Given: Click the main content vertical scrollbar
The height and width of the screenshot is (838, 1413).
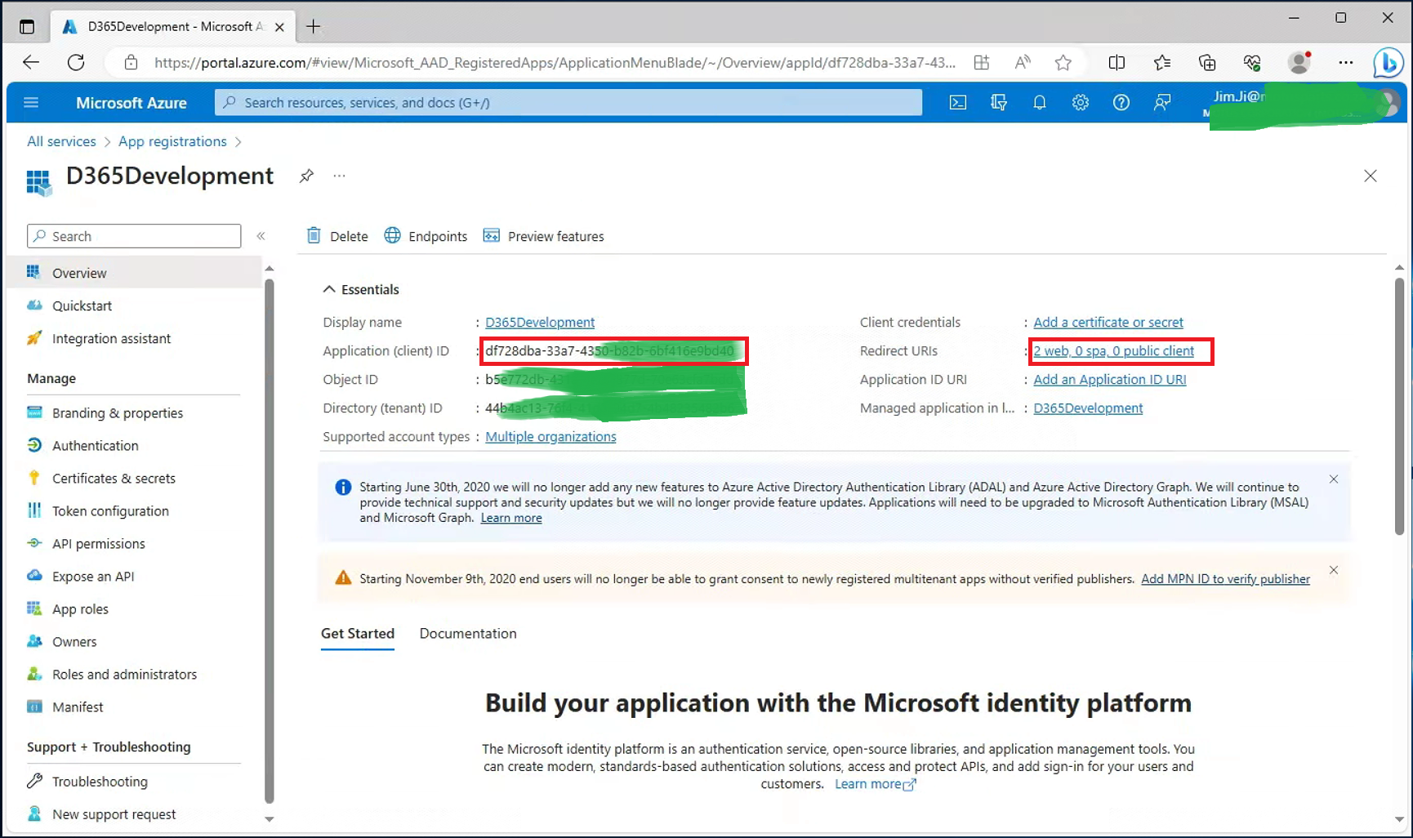Looking at the screenshot, I should point(1399,406).
